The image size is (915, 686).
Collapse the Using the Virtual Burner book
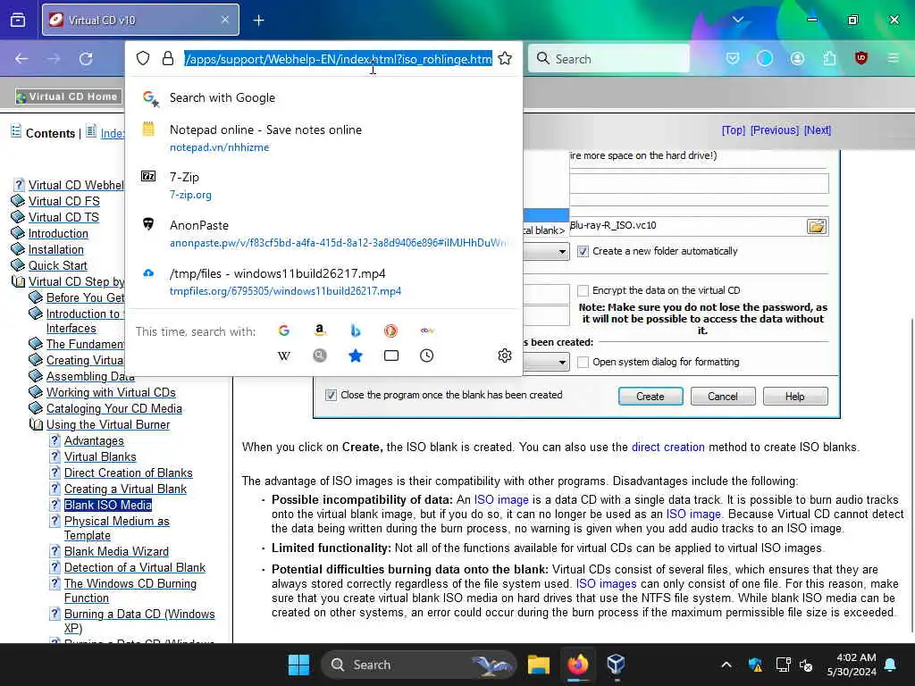click(x=36, y=424)
